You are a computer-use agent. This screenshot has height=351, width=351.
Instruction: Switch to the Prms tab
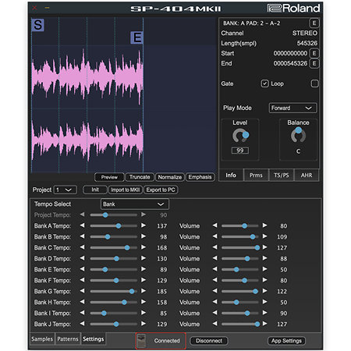coord(256,175)
